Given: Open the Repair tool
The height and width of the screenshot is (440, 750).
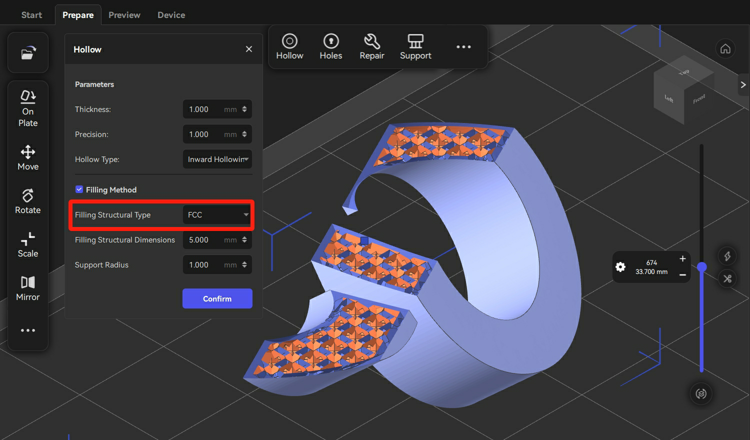Looking at the screenshot, I should tap(372, 47).
